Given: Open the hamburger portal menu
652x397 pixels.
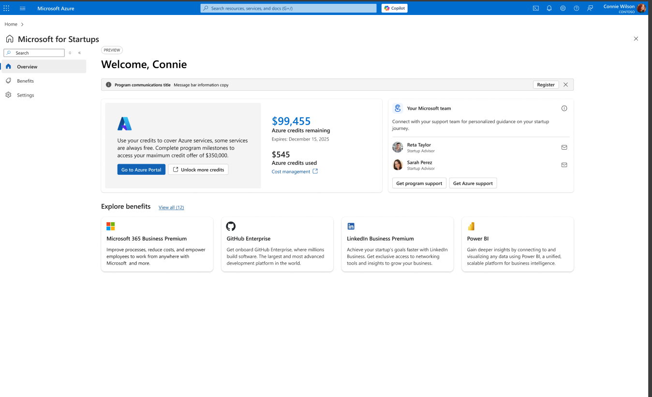Looking at the screenshot, I should pos(22,8).
